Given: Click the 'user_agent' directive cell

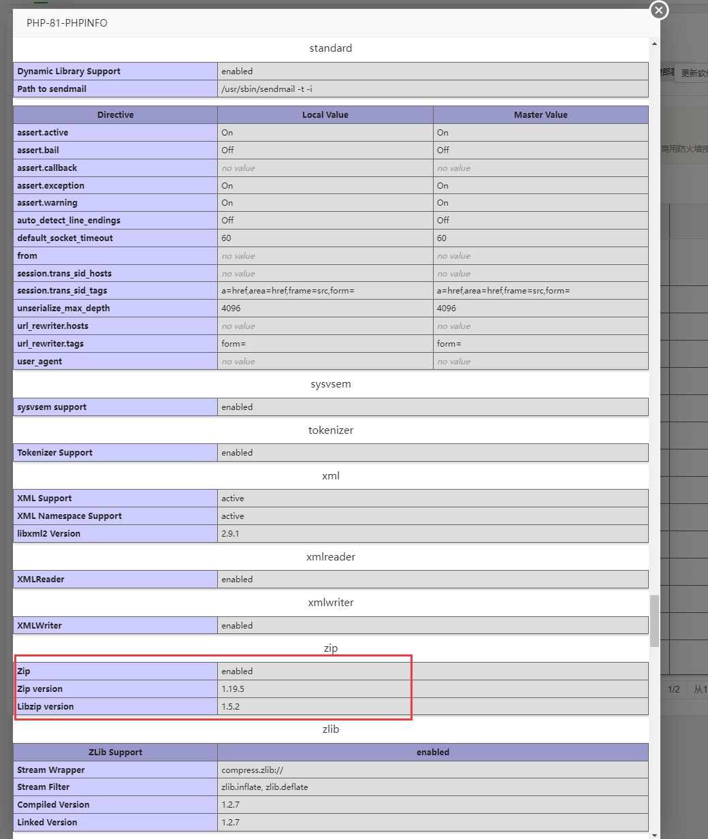Looking at the screenshot, I should [x=115, y=362].
